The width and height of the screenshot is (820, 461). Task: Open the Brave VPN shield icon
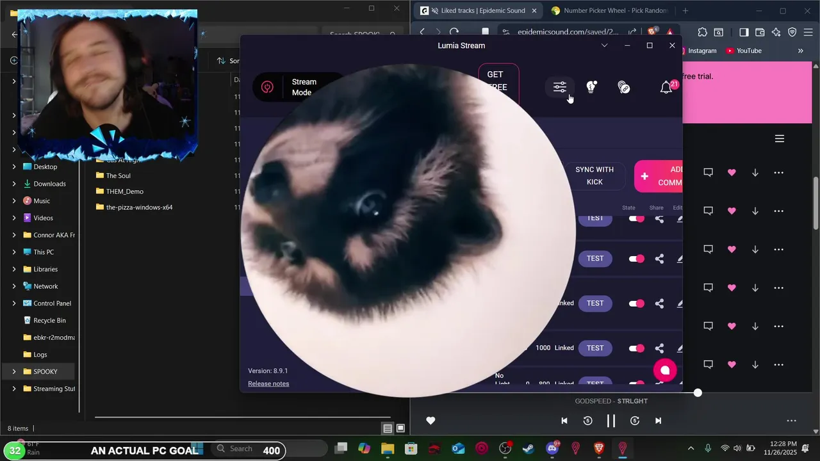[792, 32]
